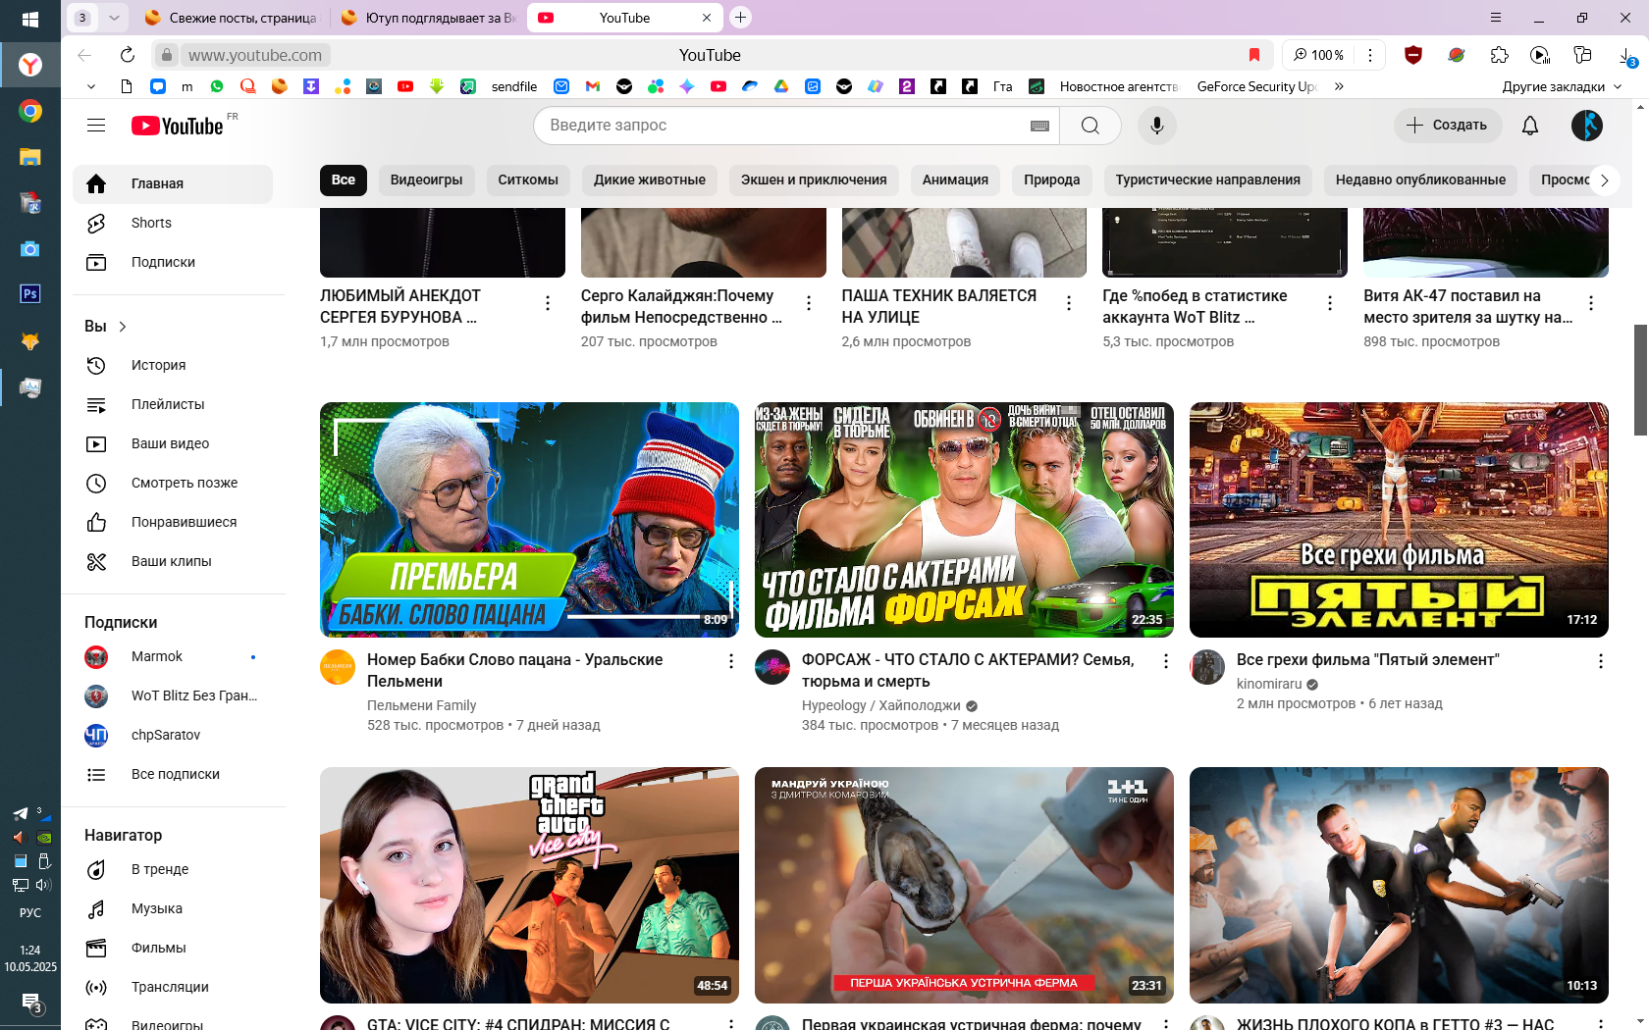Toggle the YouTube hamburger guide menu
The height and width of the screenshot is (1030, 1649).
click(x=96, y=126)
